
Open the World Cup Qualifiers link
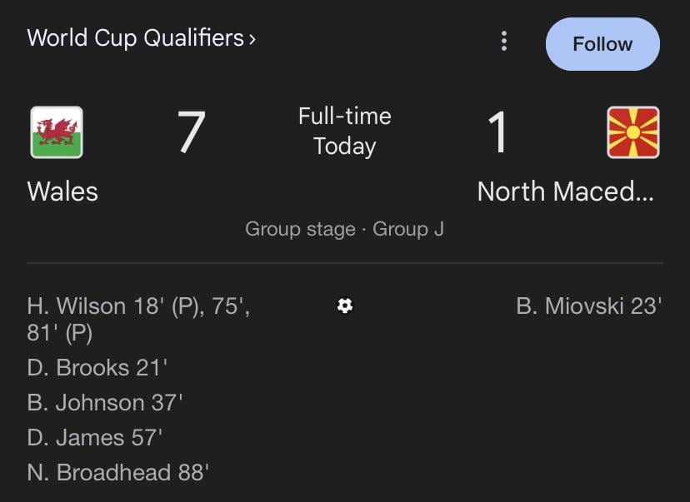tap(136, 38)
